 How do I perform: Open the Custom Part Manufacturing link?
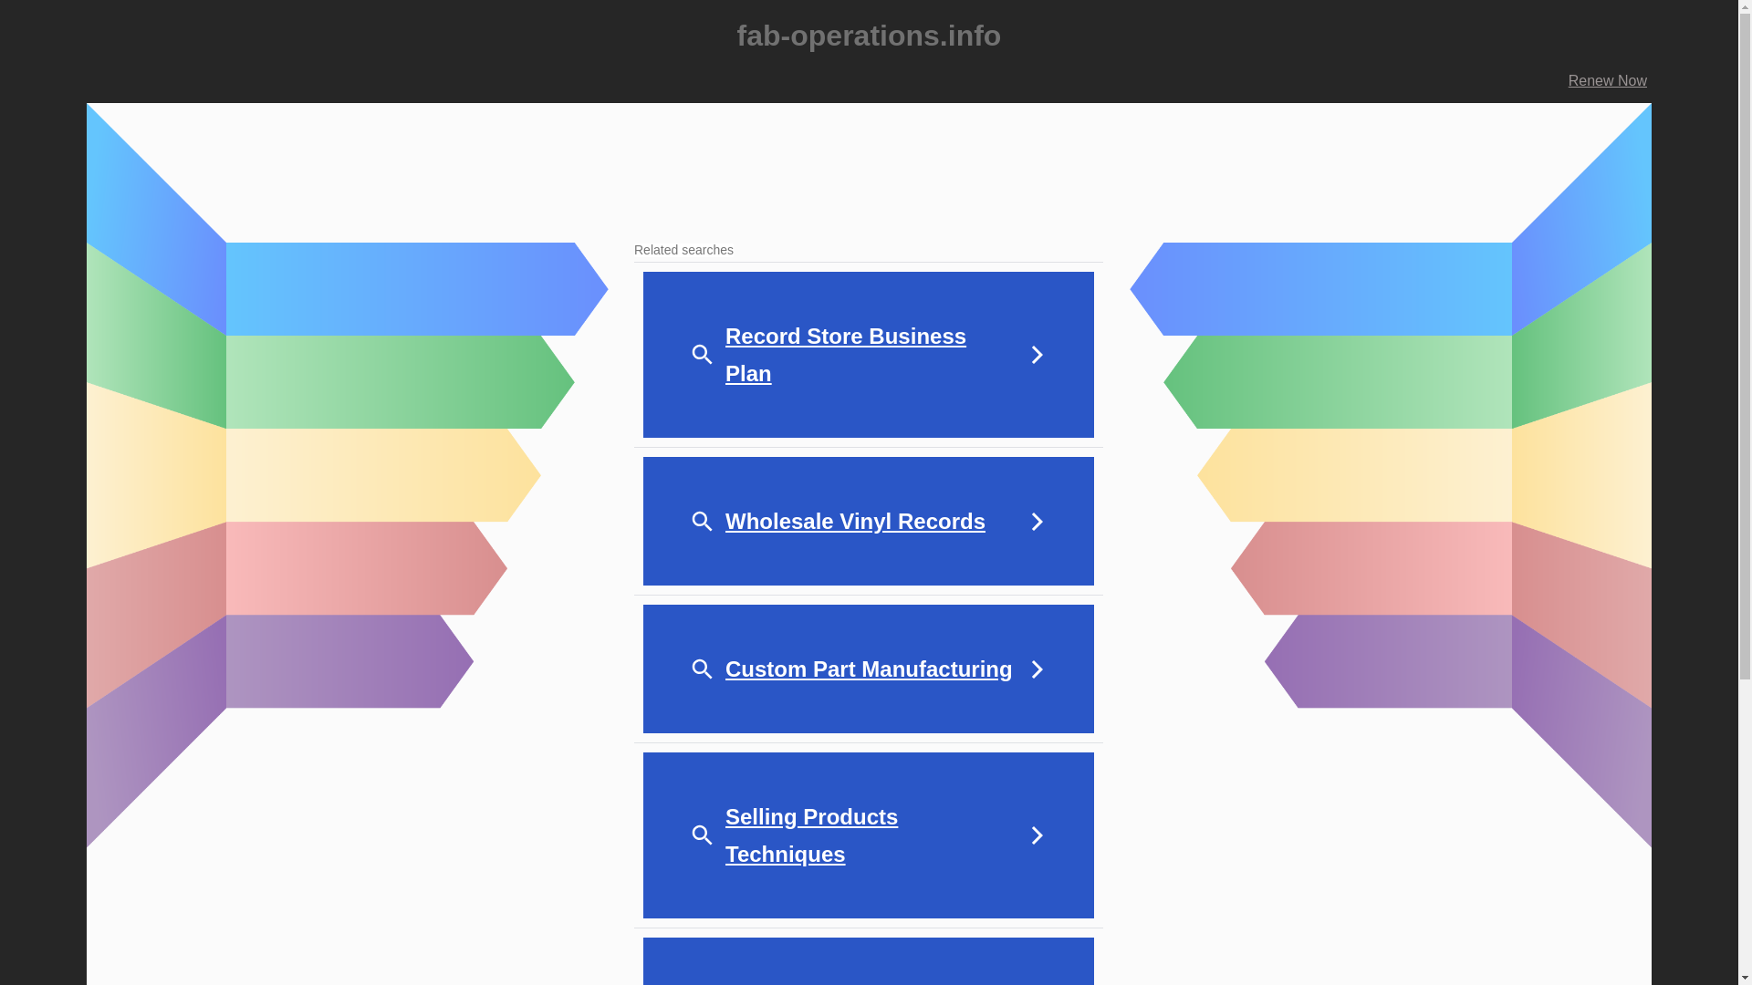click(x=868, y=669)
